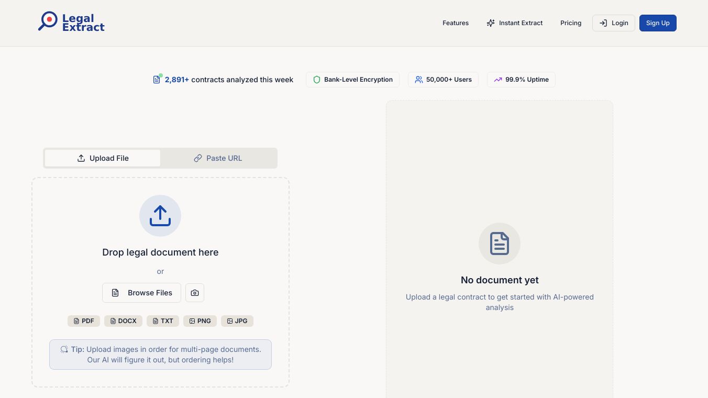This screenshot has width=708, height=398.
Task: Switch to the Upload File tab
Action: (103, 158)
